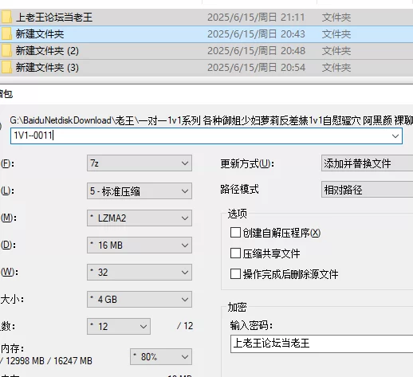Click the 12998 MB / 16247 MB memory text
Viewport: 413px width, 377px height.
49,361
